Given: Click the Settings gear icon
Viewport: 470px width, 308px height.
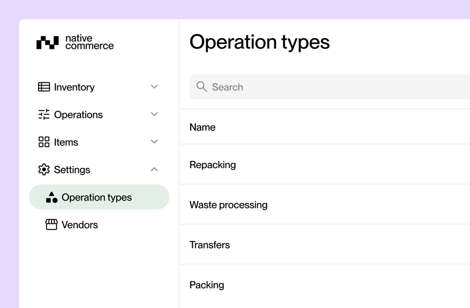Looking at the screenshot, I should coord(44,169).
